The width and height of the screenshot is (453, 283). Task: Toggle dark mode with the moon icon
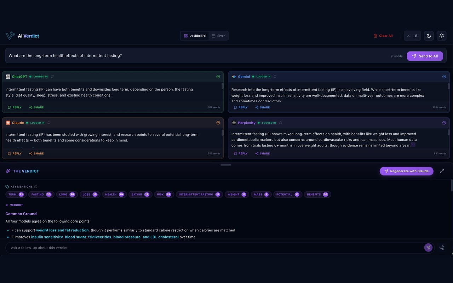click(429, 36)
